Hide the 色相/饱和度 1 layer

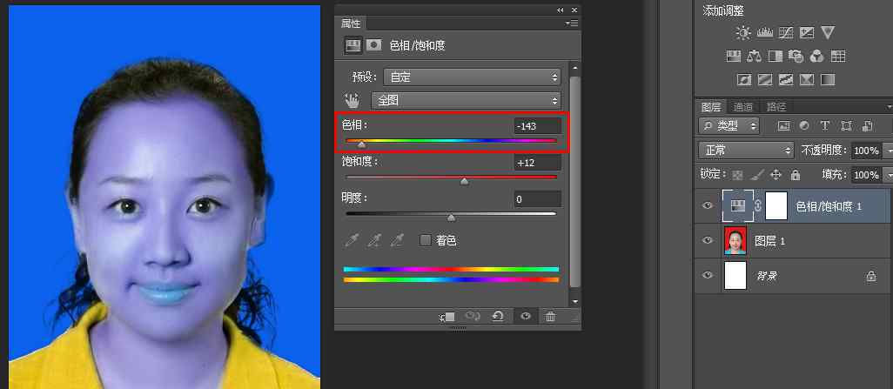click(x=708, y=206)
